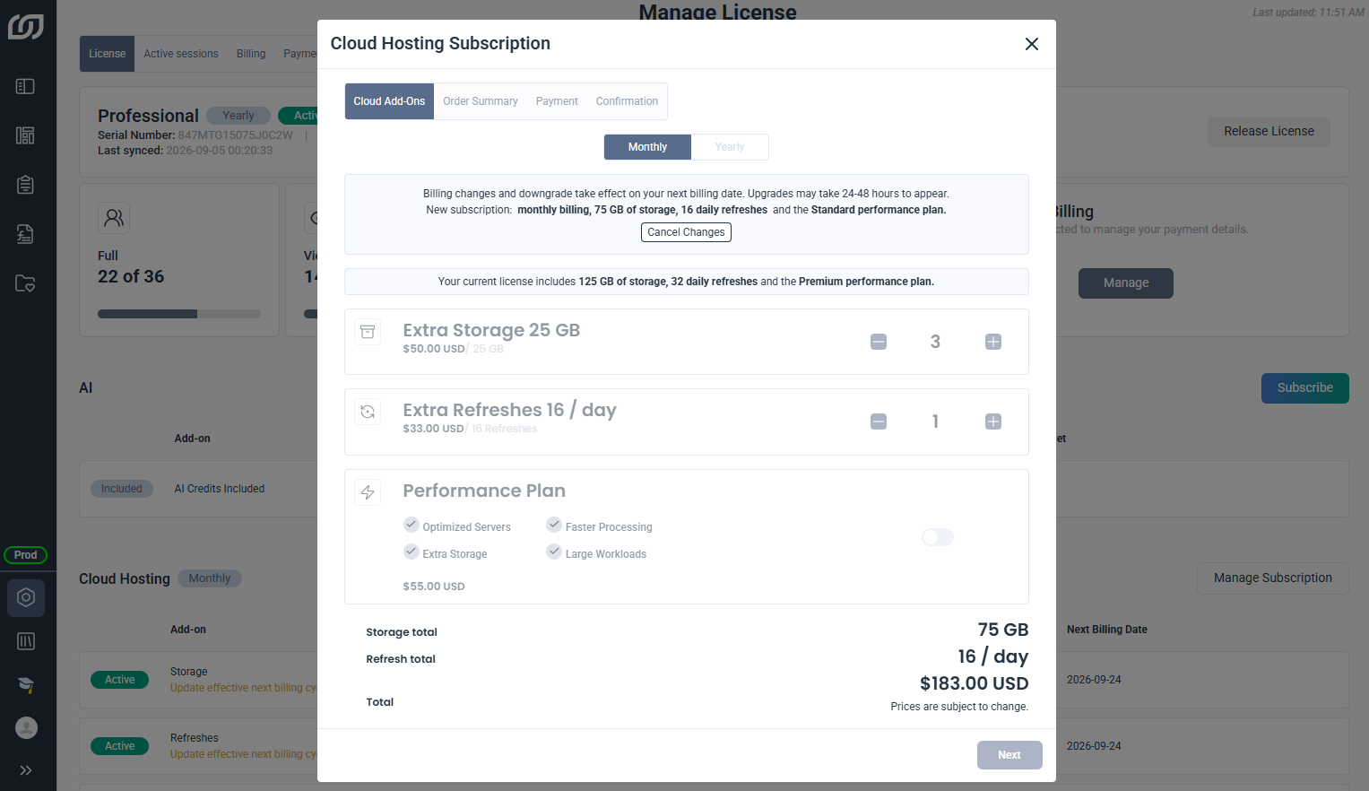Select Monthly billing option
This screenshot has height=791, width=1369.
[647, 147]
